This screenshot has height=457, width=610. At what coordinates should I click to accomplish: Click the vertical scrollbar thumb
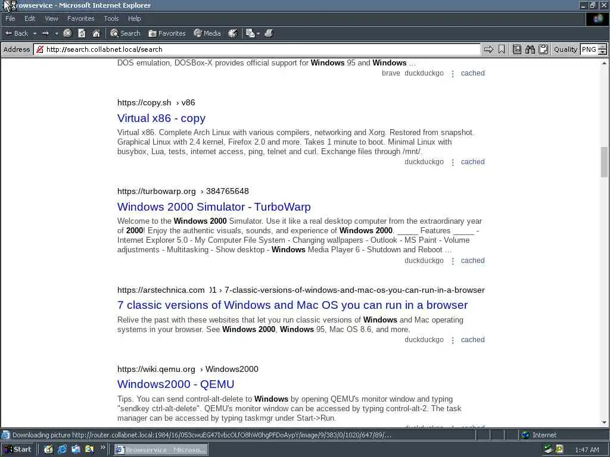click(604, 162)
